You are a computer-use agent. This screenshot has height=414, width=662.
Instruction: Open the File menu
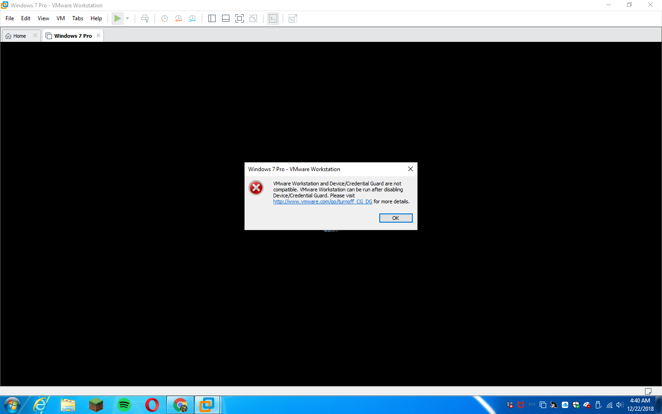tap(10, 18)
